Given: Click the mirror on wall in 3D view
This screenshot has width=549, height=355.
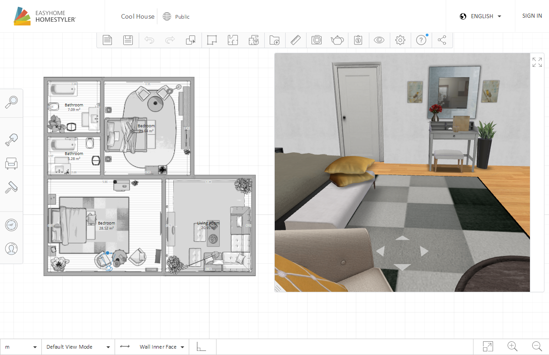Looking at the screenshot, I should point(454,93).
